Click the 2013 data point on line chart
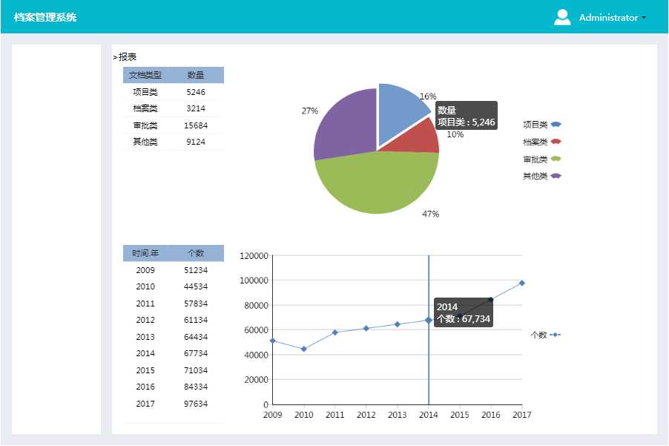669x446 pixels. click(398, 324)
